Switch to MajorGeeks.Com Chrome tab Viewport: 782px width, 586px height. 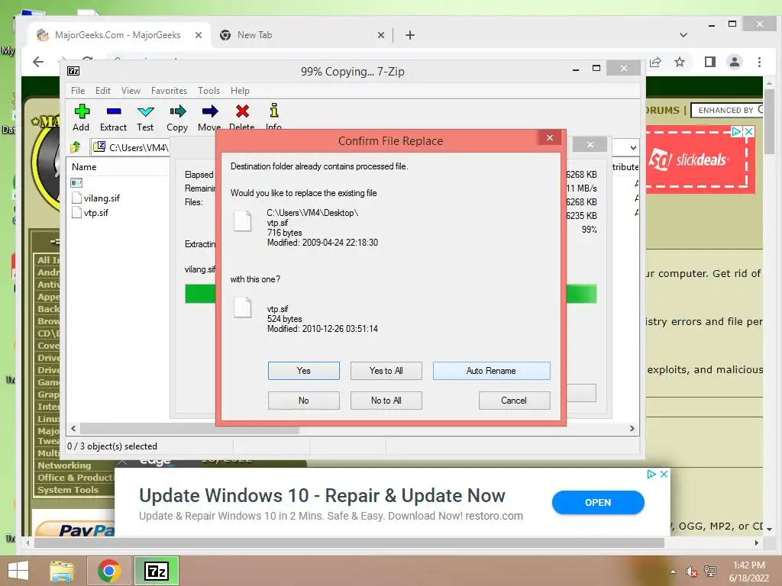118,35
